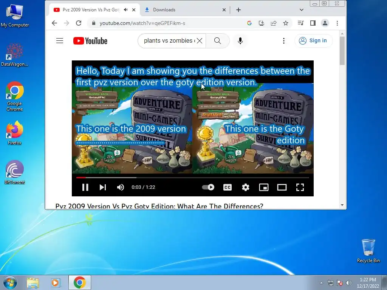Open the Google icon in address bar
Image resolution: width=387 pixels, height=290 pixels.
(x=249, y=23)
